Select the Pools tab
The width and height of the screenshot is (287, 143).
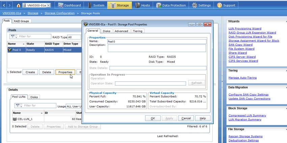pyautogui.click(x=7, y=21)
